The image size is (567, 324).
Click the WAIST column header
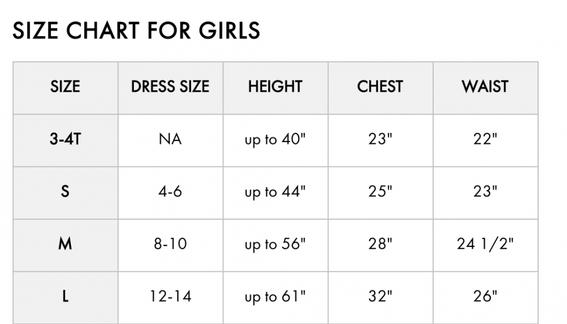(x=486, y=88)
